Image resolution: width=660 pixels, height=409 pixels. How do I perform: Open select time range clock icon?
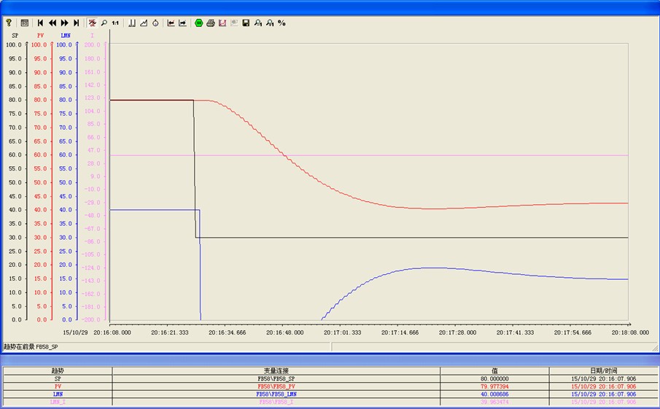tap(155, 23)
